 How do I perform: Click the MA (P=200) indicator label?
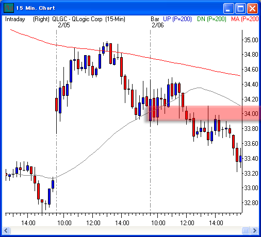pos(245,19)
